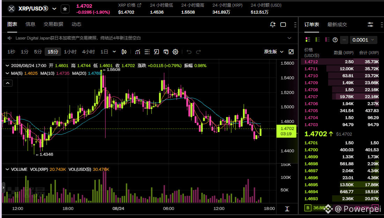The height and width of the screenshot is (218, 384).
Task: Click the news speaker announcement icon
Action: coord(9,38)
